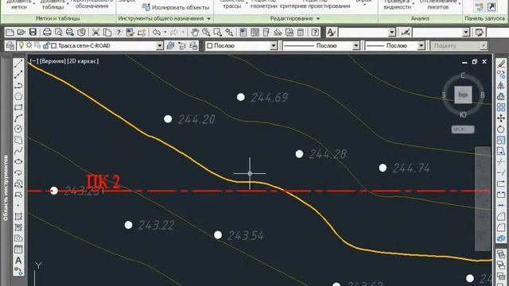Select the Line draw tool
The width and height of the screenshot is (509, 286).
(x=18, y=64)
